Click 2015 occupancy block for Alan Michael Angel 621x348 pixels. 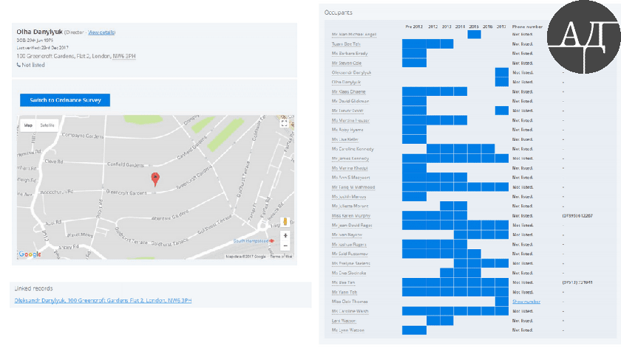[474, 35]
